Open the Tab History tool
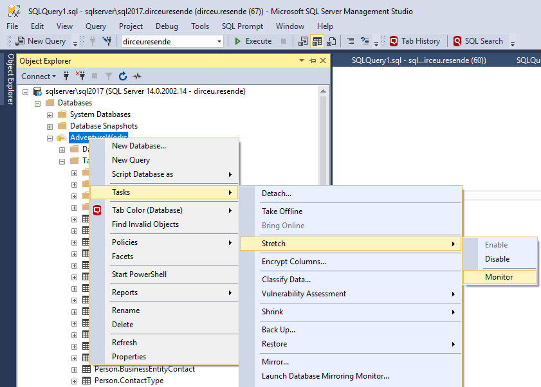This screenshot has height=387, width=541. (415, 41)
